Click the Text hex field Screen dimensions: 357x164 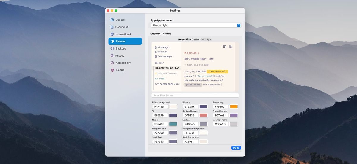pos(160,115)
